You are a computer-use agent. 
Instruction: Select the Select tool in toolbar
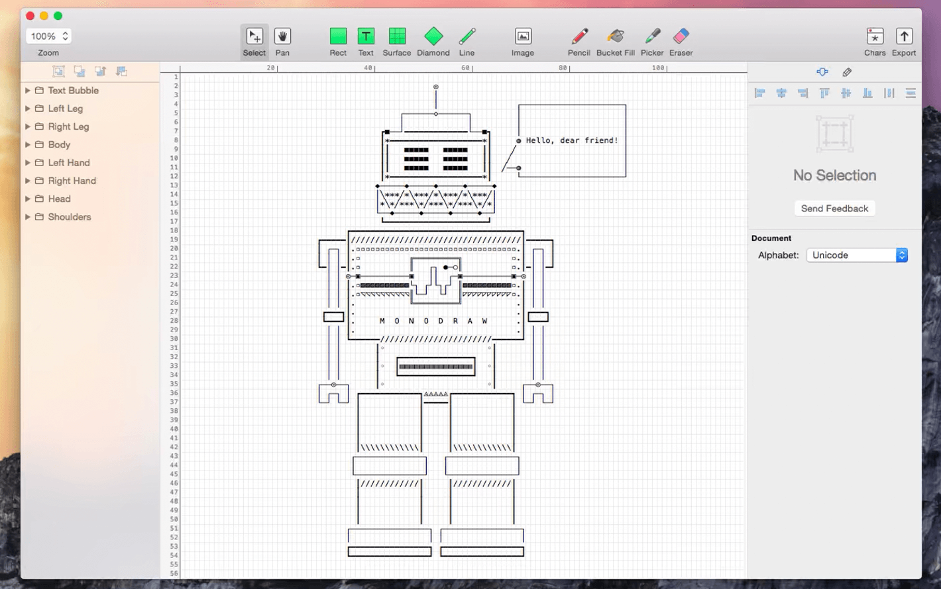pos(254,42)
